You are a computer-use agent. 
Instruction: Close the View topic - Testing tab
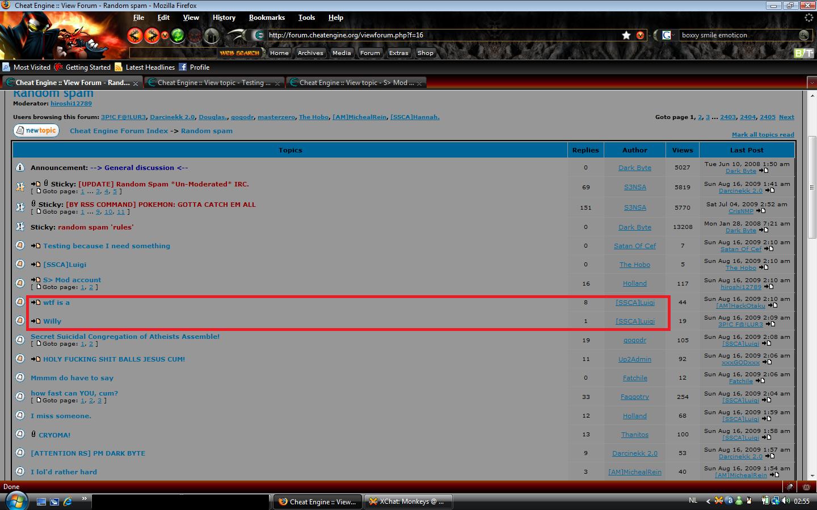(x=277, y=83)
